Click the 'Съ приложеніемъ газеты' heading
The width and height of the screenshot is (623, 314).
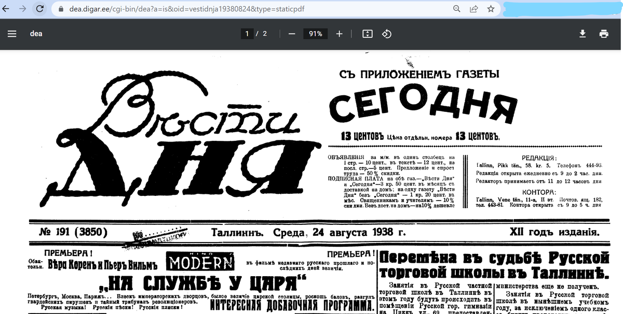418,75
